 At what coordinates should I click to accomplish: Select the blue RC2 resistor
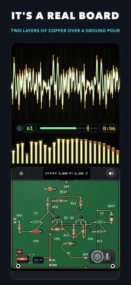tap(100, 231)
